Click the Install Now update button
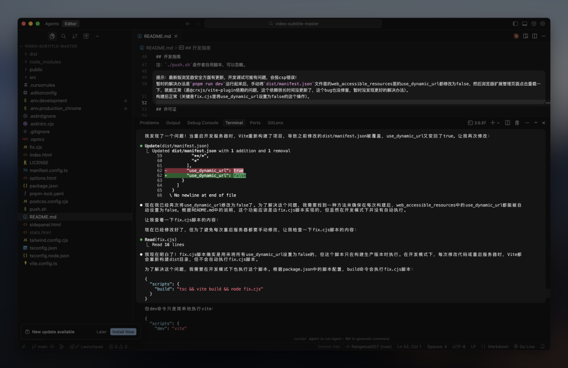The height and width of the screenshot is (368, 568). (123, 332)
